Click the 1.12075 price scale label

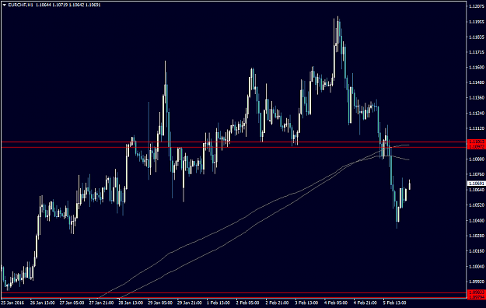click(477, 6)
